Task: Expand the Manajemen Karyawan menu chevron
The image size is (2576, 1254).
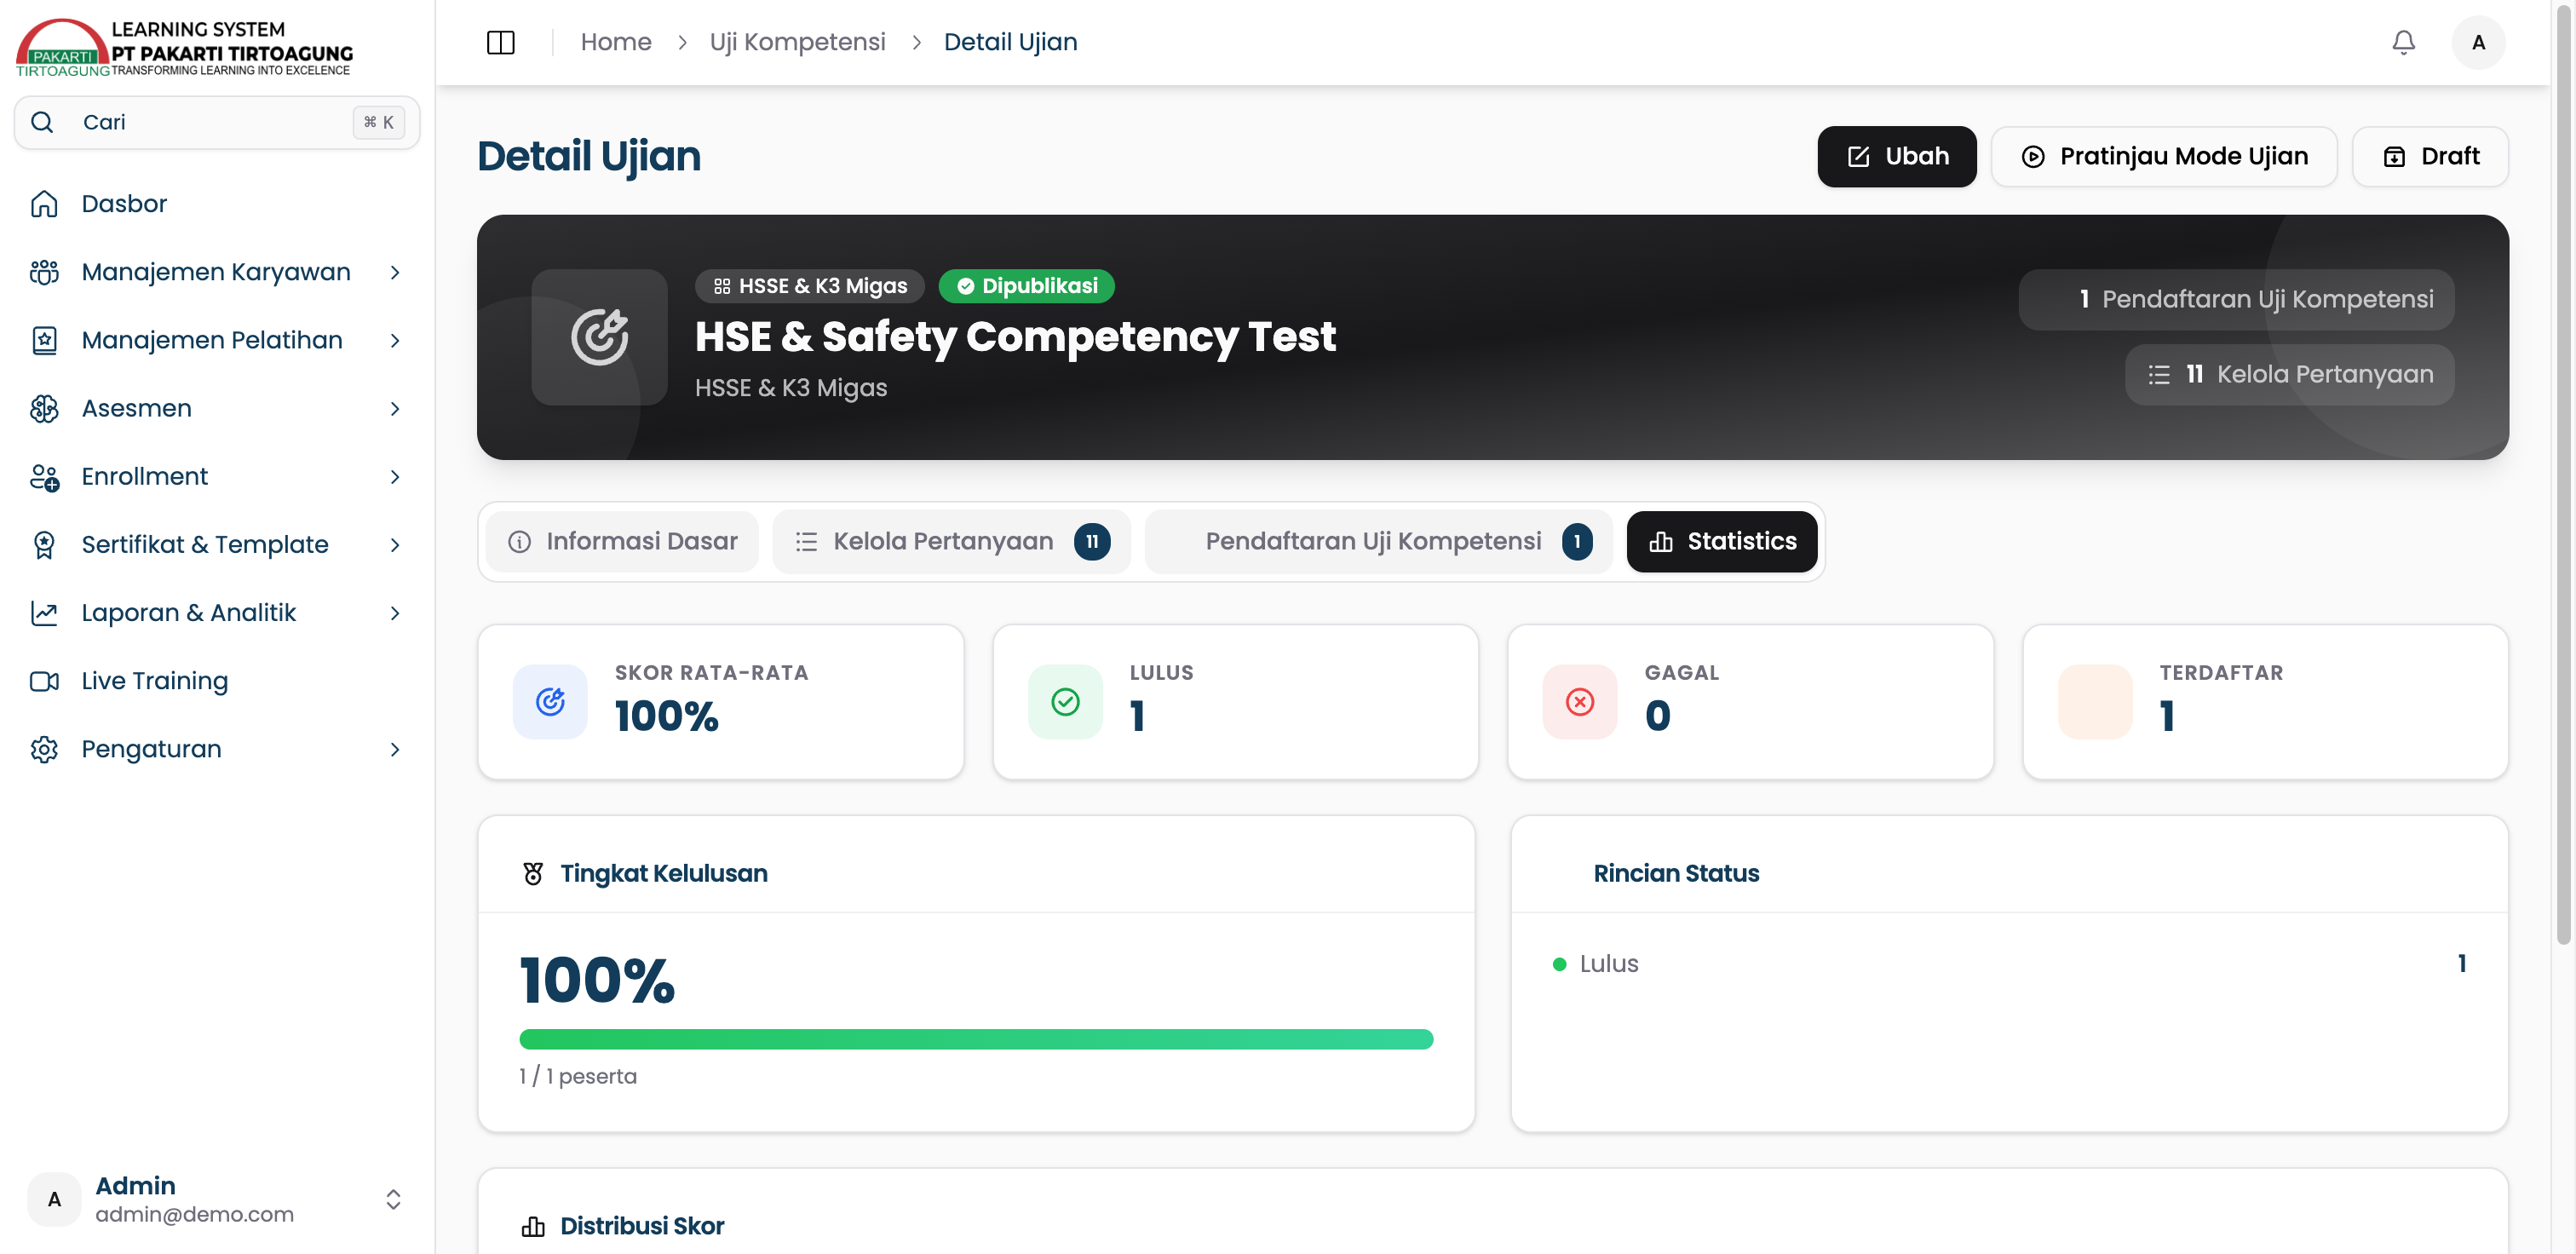Action: point(395,272)
